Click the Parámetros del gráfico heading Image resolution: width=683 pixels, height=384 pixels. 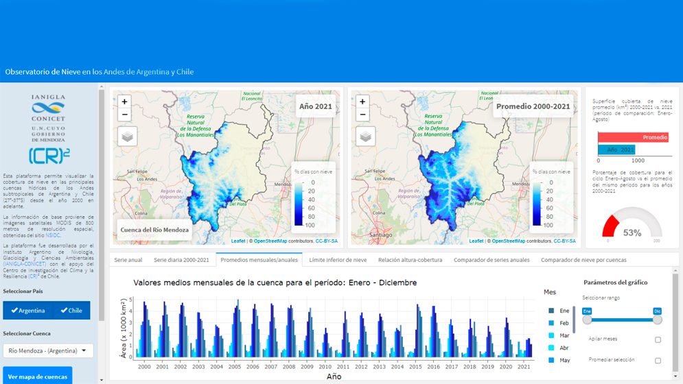(x=616, y=282)
